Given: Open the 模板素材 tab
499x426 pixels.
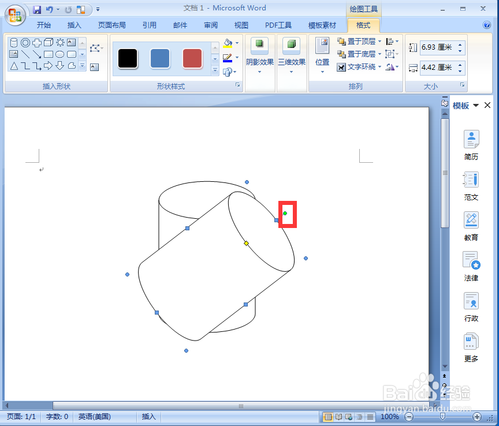Looking at the screenshot, I should point(322,25).
